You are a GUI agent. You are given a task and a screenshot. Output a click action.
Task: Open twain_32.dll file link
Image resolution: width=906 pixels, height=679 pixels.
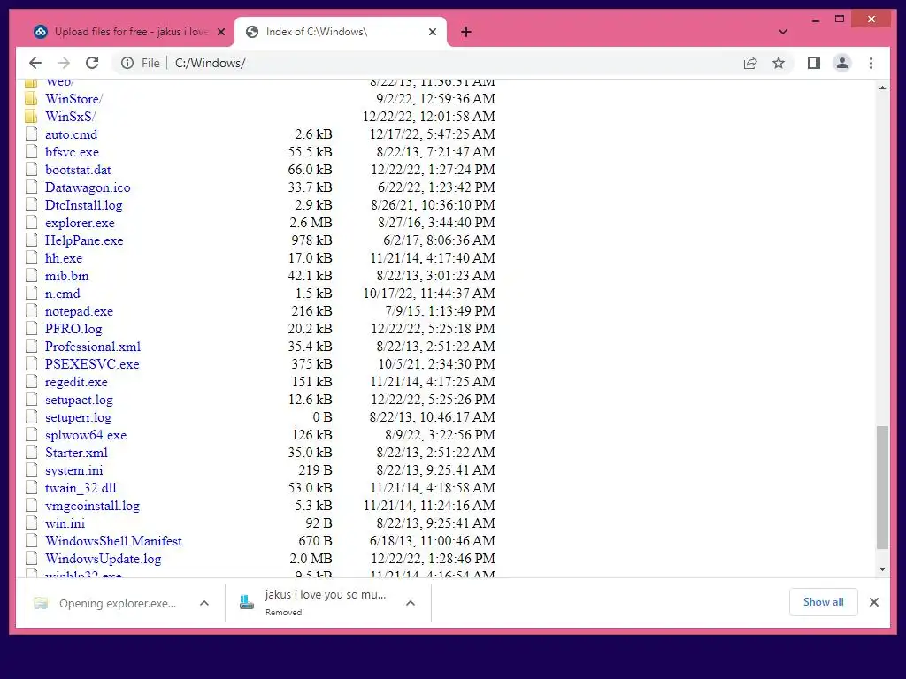point(81,488)
